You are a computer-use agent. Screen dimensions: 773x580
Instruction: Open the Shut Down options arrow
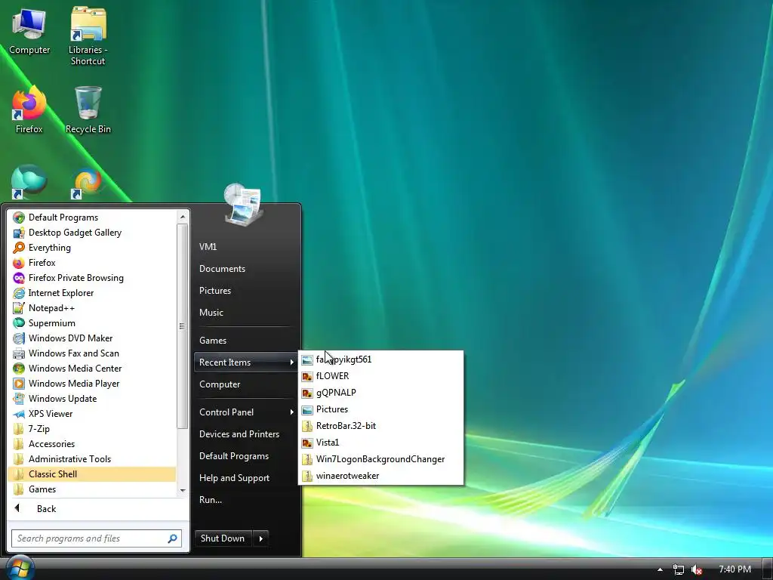click(260, 538)
